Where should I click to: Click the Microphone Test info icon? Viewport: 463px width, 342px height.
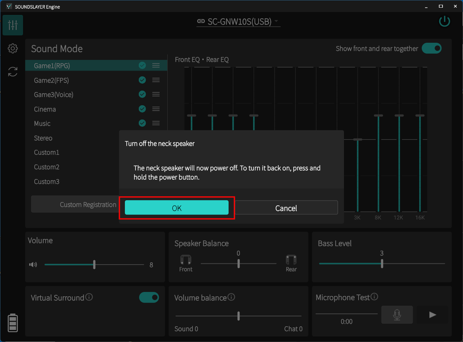tap(374, 297)
